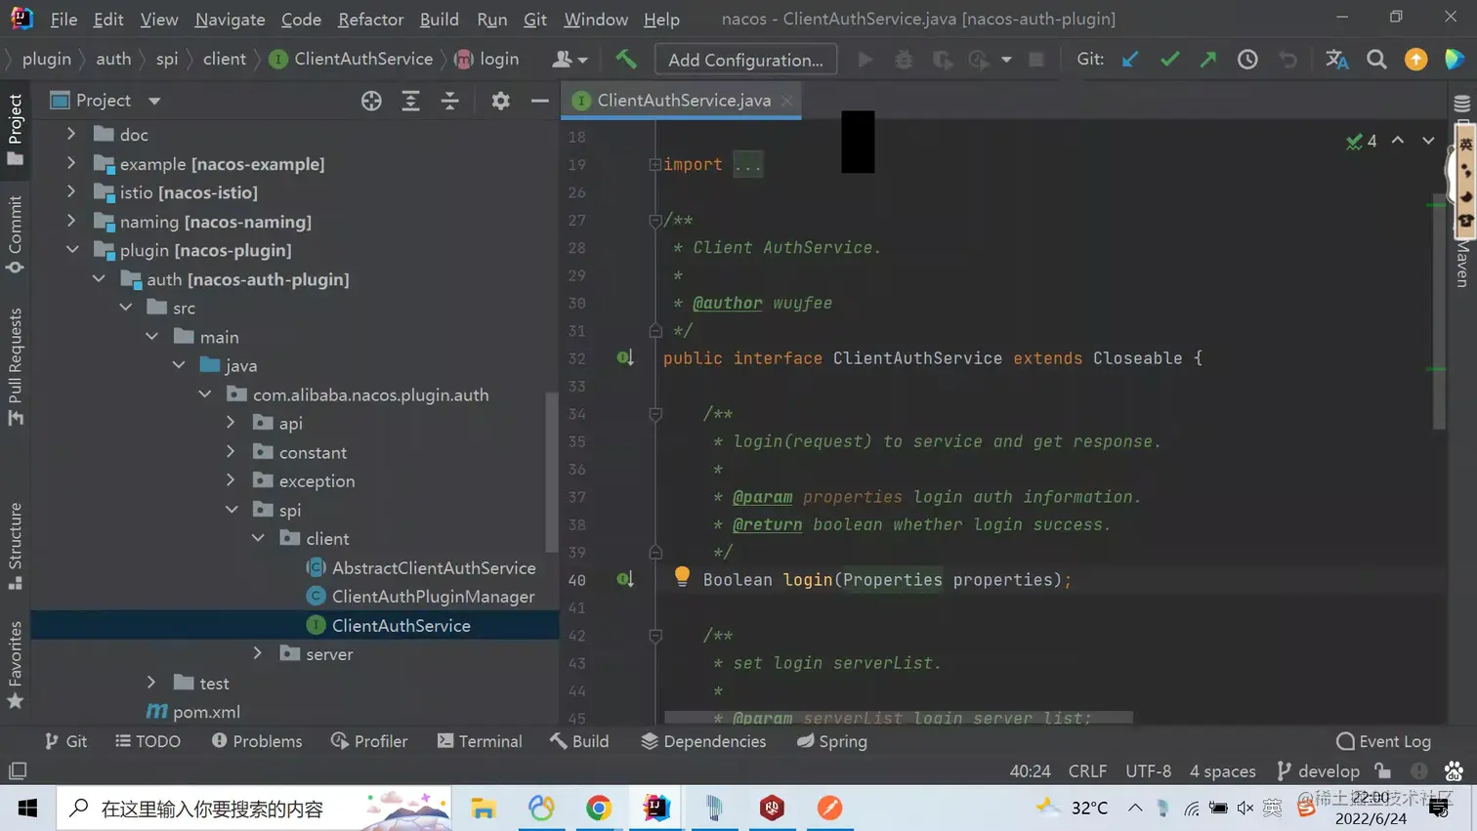Click the Project tree vertical scrollbar
Viewport: 1477px width, 831px height.
point(552,472)
